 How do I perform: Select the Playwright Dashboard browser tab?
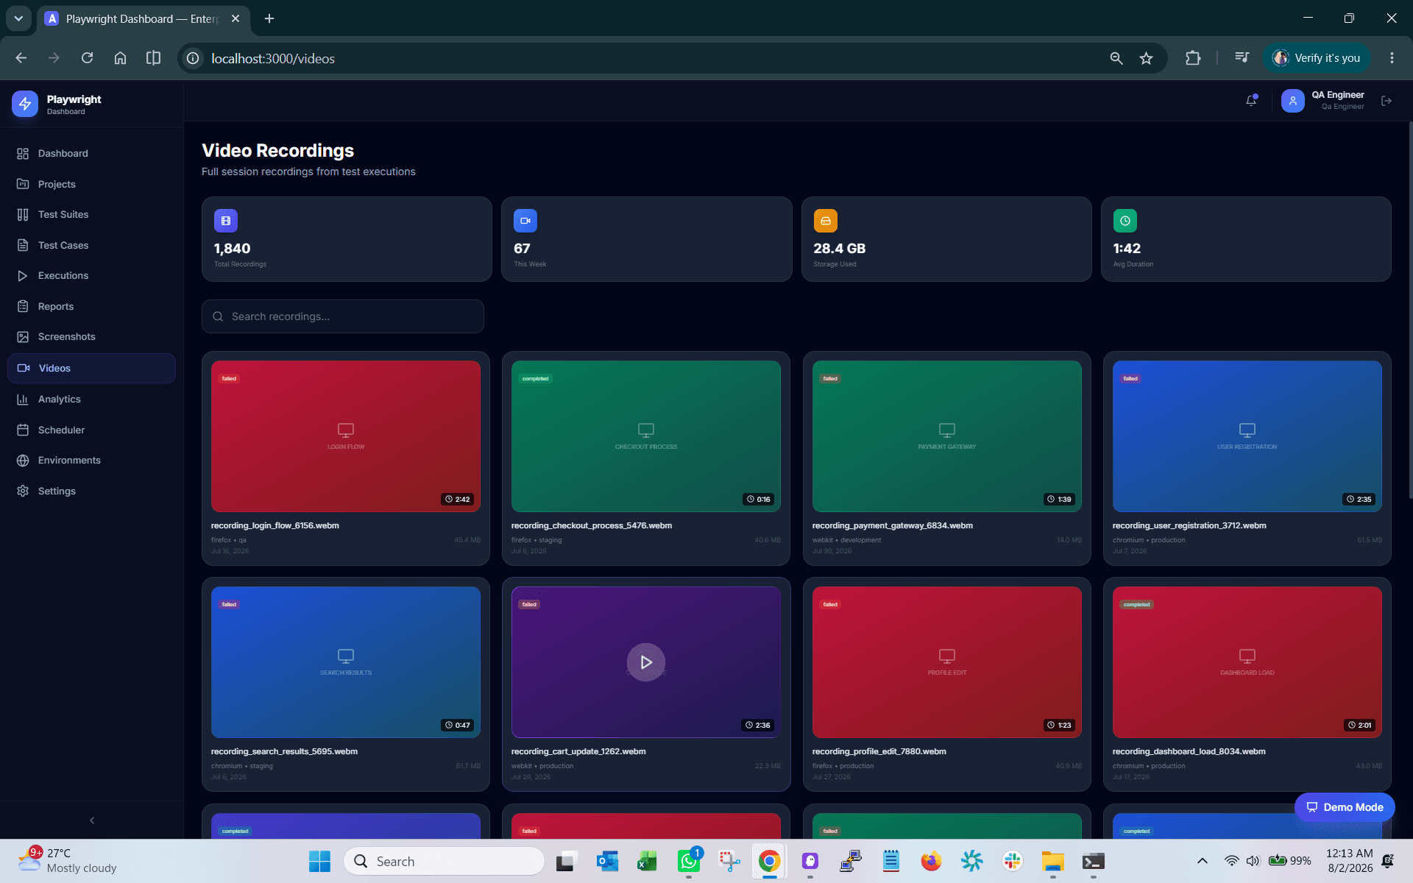pyautogui.click(x=144, y=18)
